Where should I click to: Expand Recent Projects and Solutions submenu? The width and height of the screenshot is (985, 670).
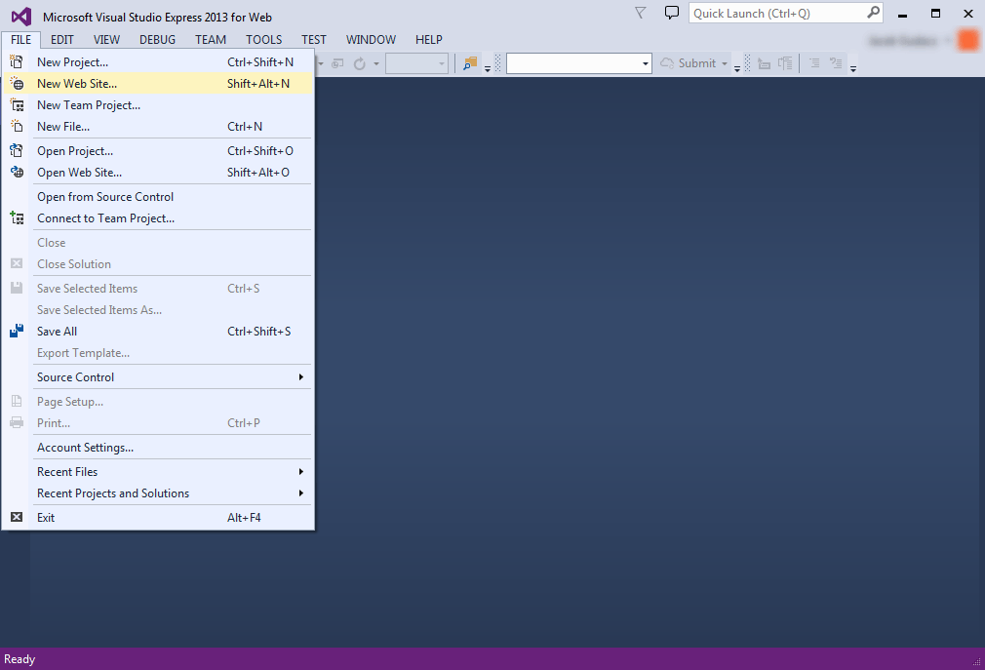point(300,493)
